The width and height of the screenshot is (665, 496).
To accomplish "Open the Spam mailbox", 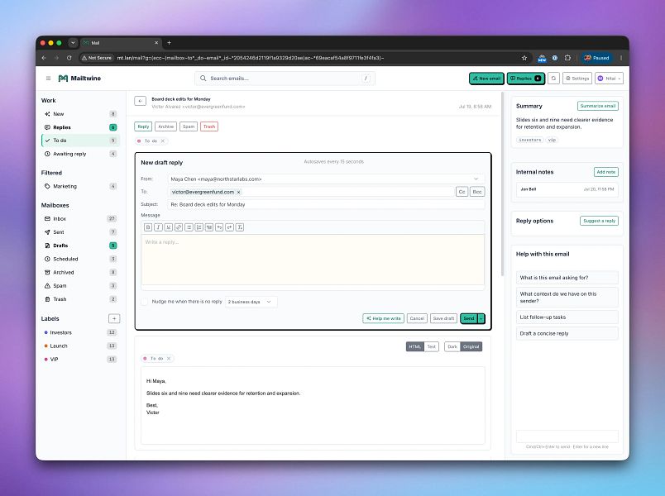I will tap(80, 286).
